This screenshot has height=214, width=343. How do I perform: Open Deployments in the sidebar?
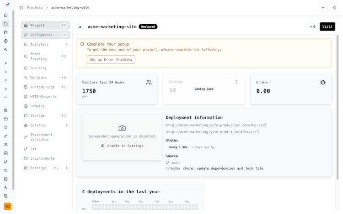pyautogui.click(x=41, y=35)
